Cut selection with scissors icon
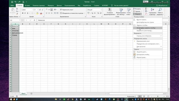 coord(17,9)
